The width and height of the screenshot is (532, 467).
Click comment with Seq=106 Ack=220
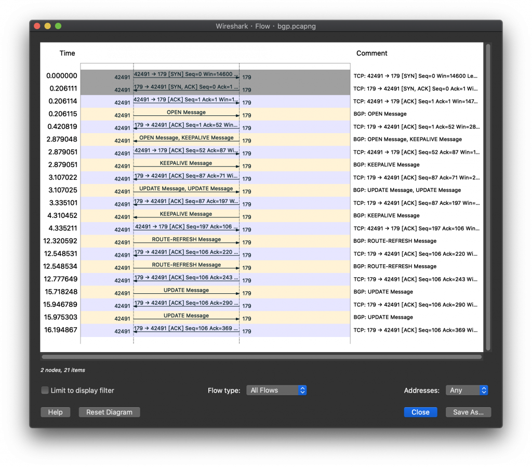pos(416,254)
